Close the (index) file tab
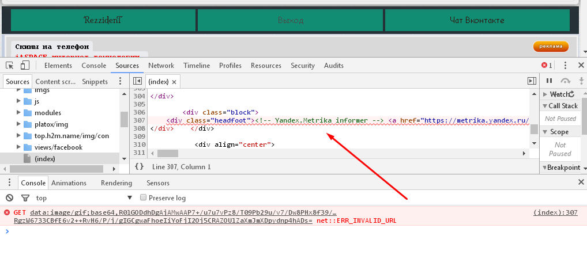 174,82
